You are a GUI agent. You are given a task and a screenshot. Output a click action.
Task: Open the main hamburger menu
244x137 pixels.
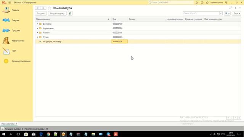[x=10, y=3]
